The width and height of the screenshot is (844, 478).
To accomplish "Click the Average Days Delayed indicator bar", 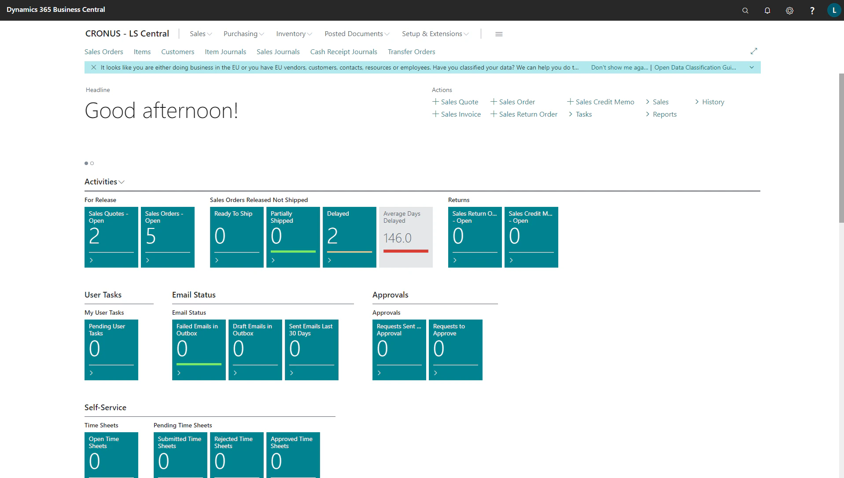I will pos(405,251).
